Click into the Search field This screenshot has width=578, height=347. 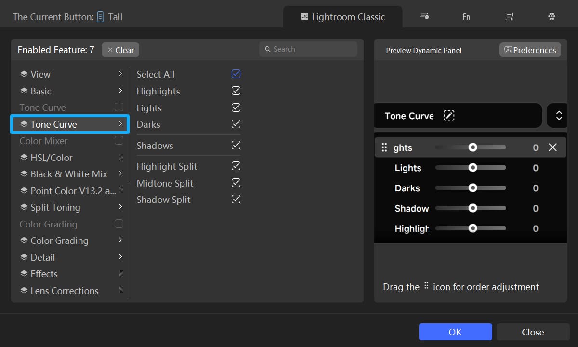(x=308, y=49)
